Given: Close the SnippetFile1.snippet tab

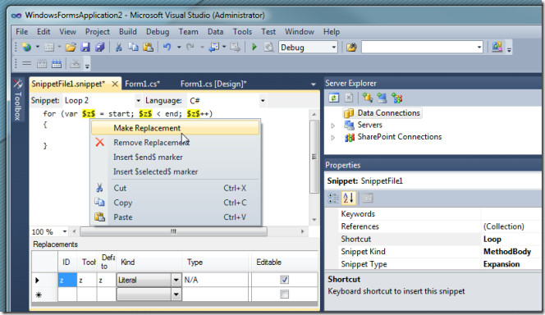Looking at the screenshot, I should [115, 84].
